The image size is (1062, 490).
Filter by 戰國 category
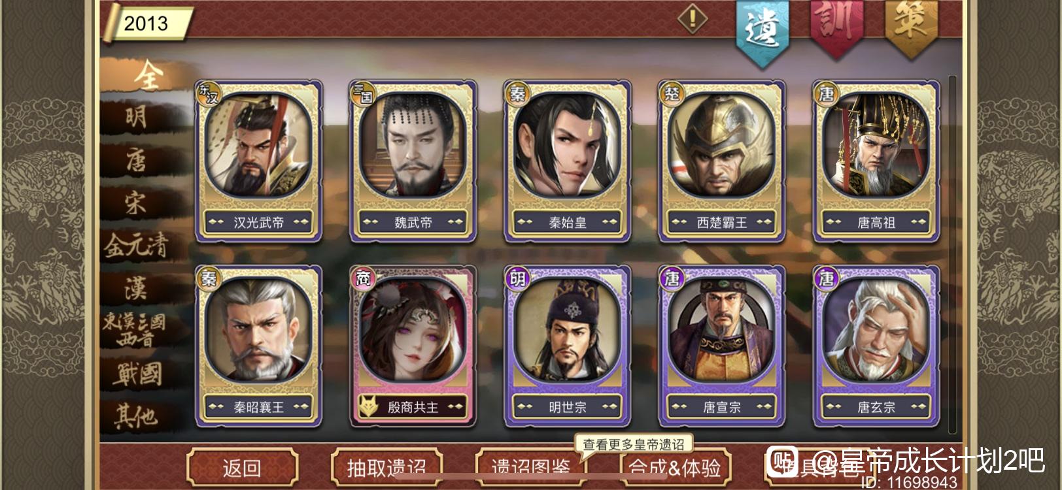[136, 374]
